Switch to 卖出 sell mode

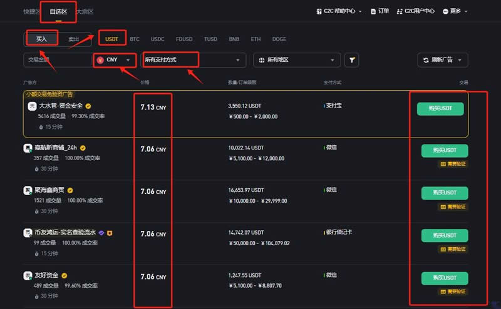(x=74, y=39)
